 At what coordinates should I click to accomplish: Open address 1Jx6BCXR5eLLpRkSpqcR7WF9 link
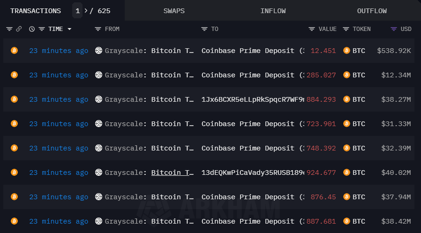tap(253, 99)
